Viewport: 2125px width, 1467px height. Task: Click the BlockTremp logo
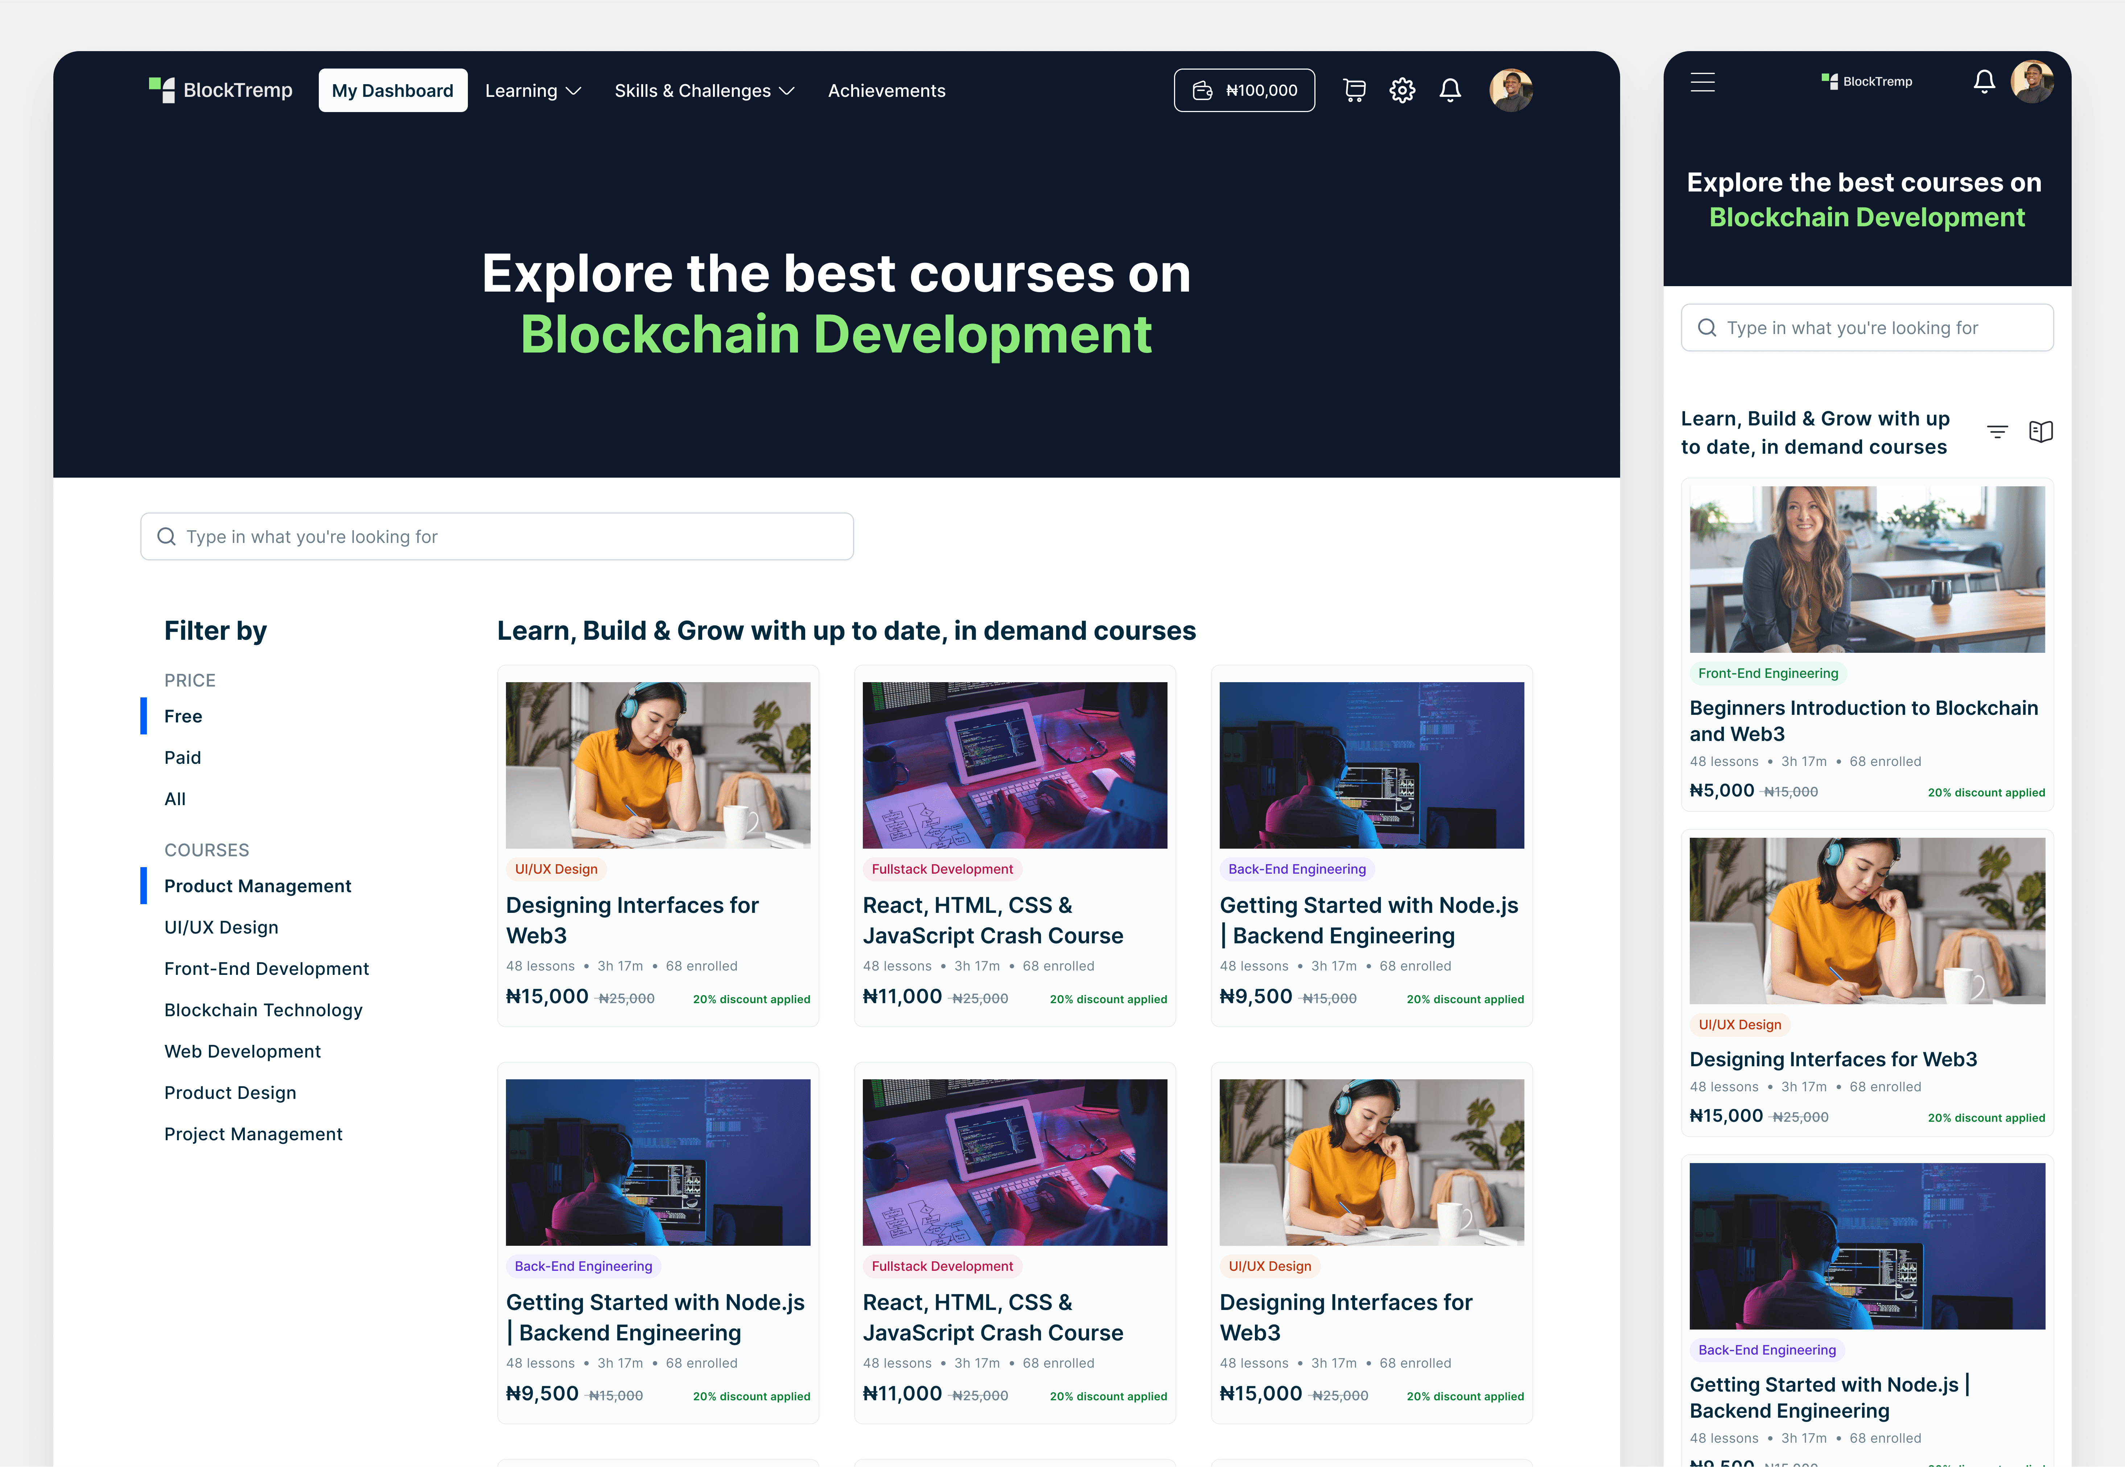221,90
